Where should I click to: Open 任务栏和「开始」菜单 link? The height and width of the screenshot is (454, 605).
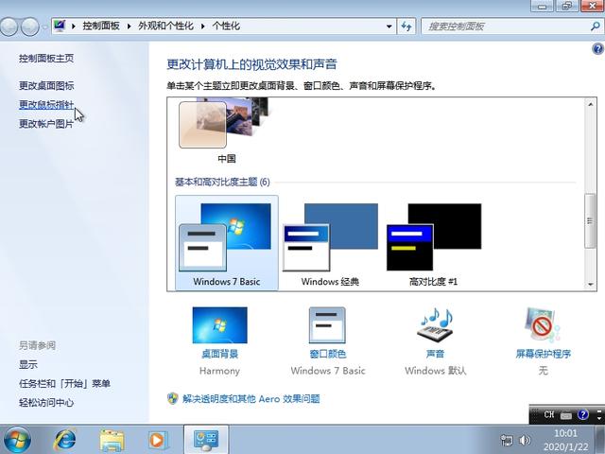coord(64,383)
